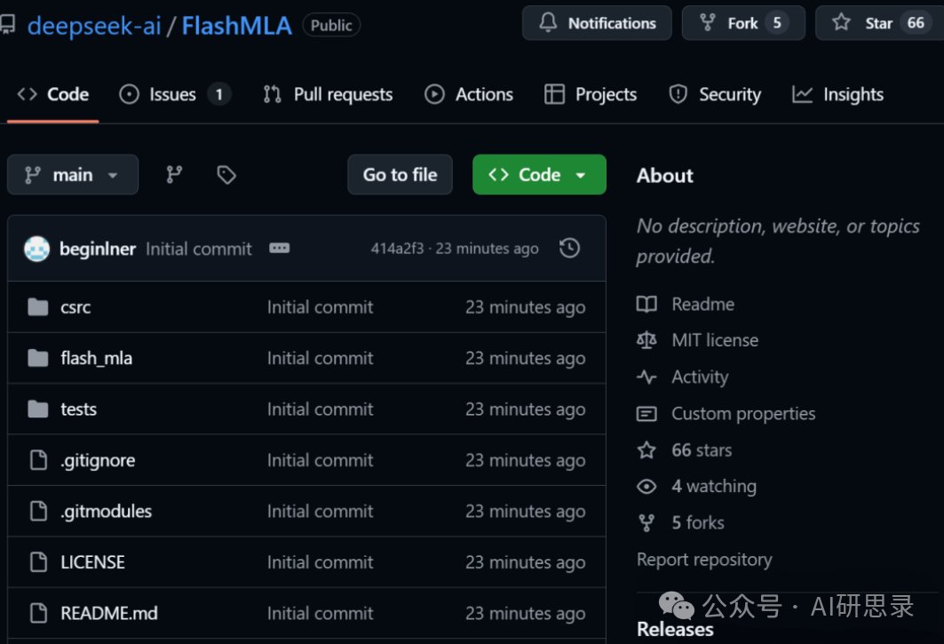This screenshot has height=644, width=944.
Task: Open the tests folder
Action: click(x=78, y=409)
